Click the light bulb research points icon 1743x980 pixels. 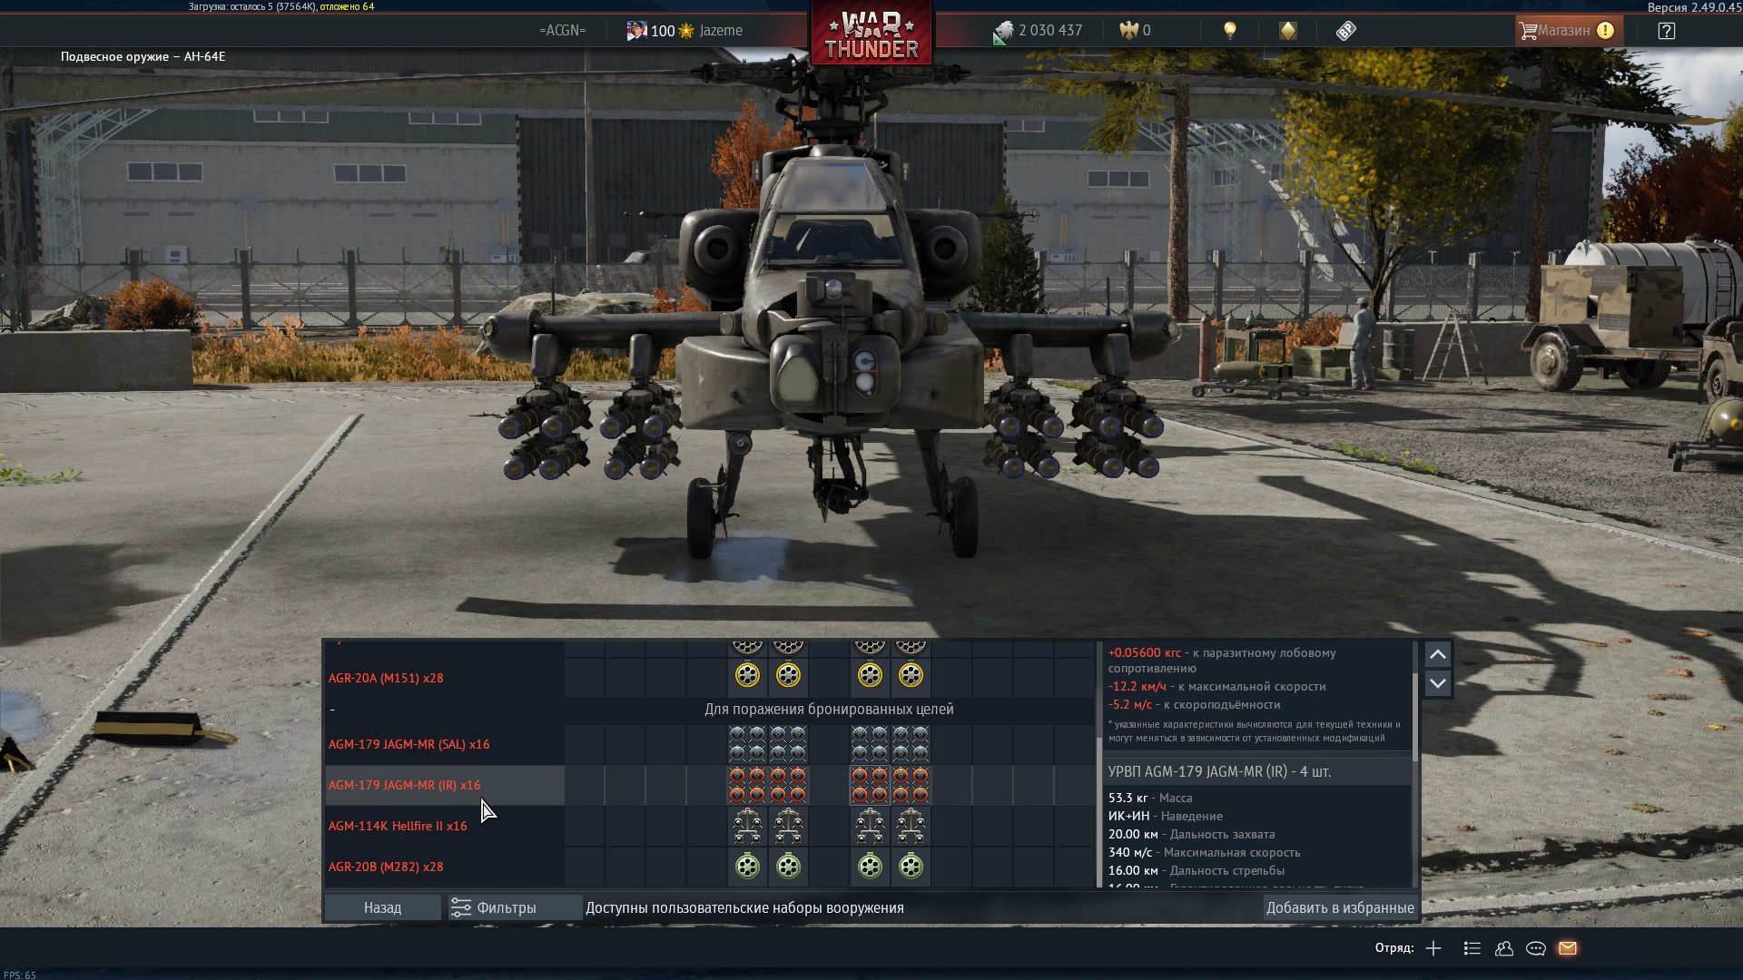(x=1229, y=30)
